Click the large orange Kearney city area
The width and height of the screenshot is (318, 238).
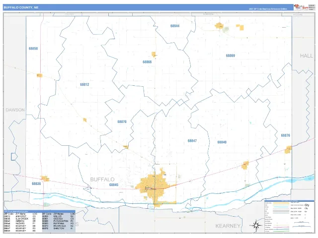tap(155, 187)
